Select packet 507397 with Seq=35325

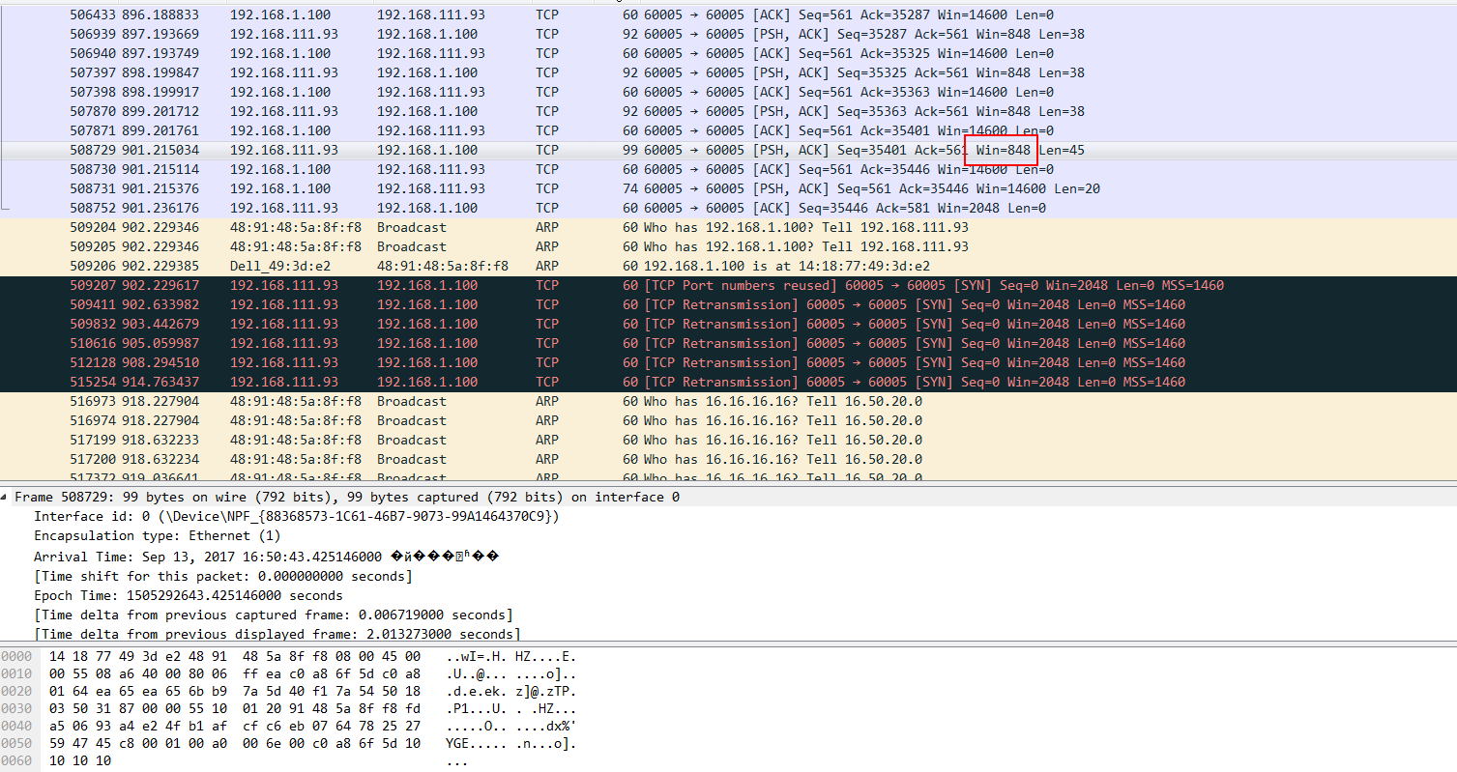[728, 72]
